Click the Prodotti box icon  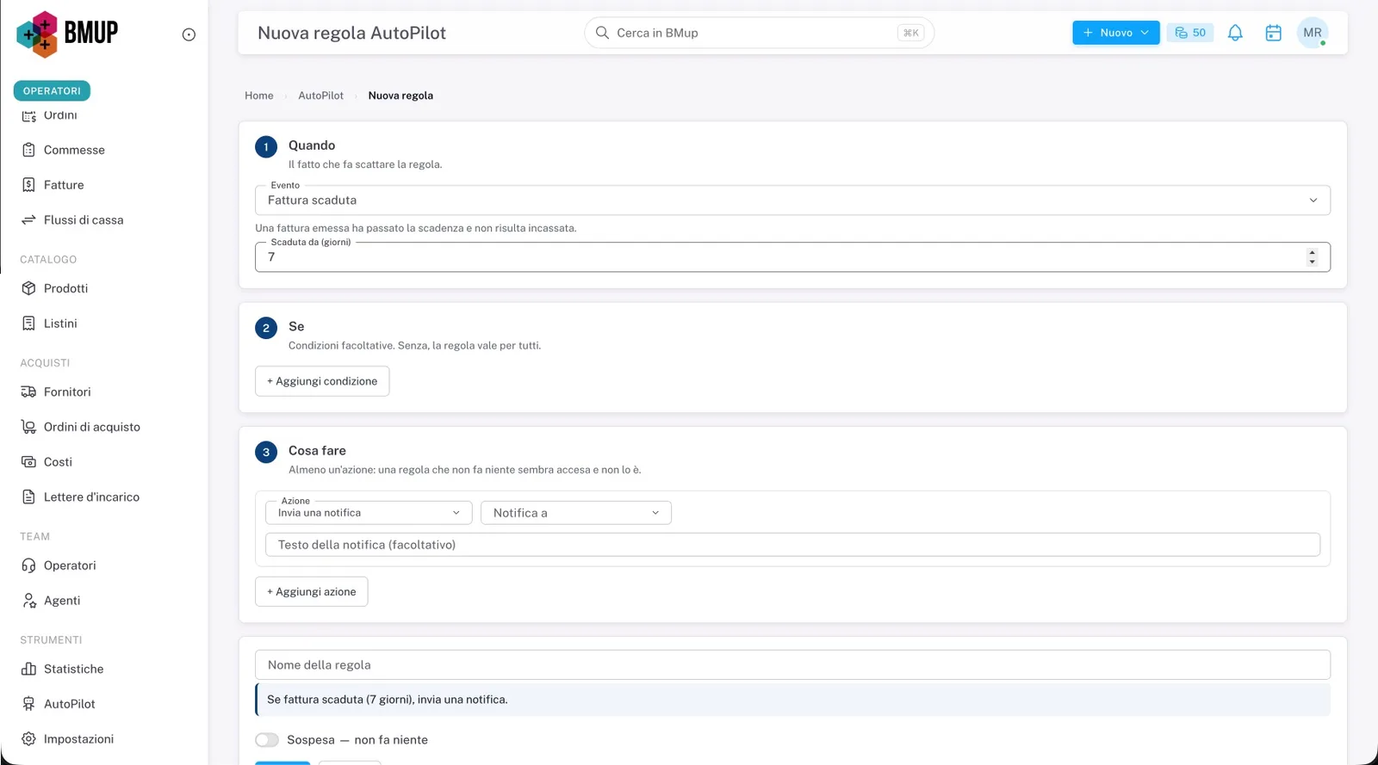coord(28,288)
